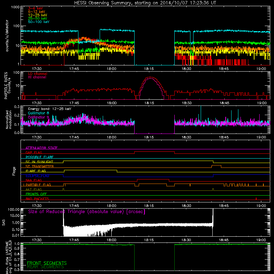Image resolution: width=274 pixels, height=274 pixels.
Task: Click the raised GAP FLAG segment
Action: pyautogui.click(x=154, y=152)
